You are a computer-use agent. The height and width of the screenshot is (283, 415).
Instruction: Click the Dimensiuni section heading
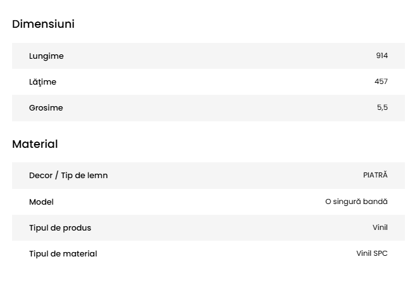pos(43,24)
